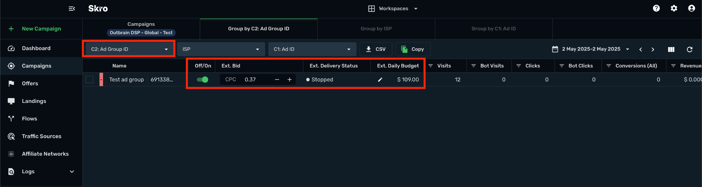This screenshot has height=187, width=702.
Task: Open the column settings icon
Action: (x=671, y=49)
